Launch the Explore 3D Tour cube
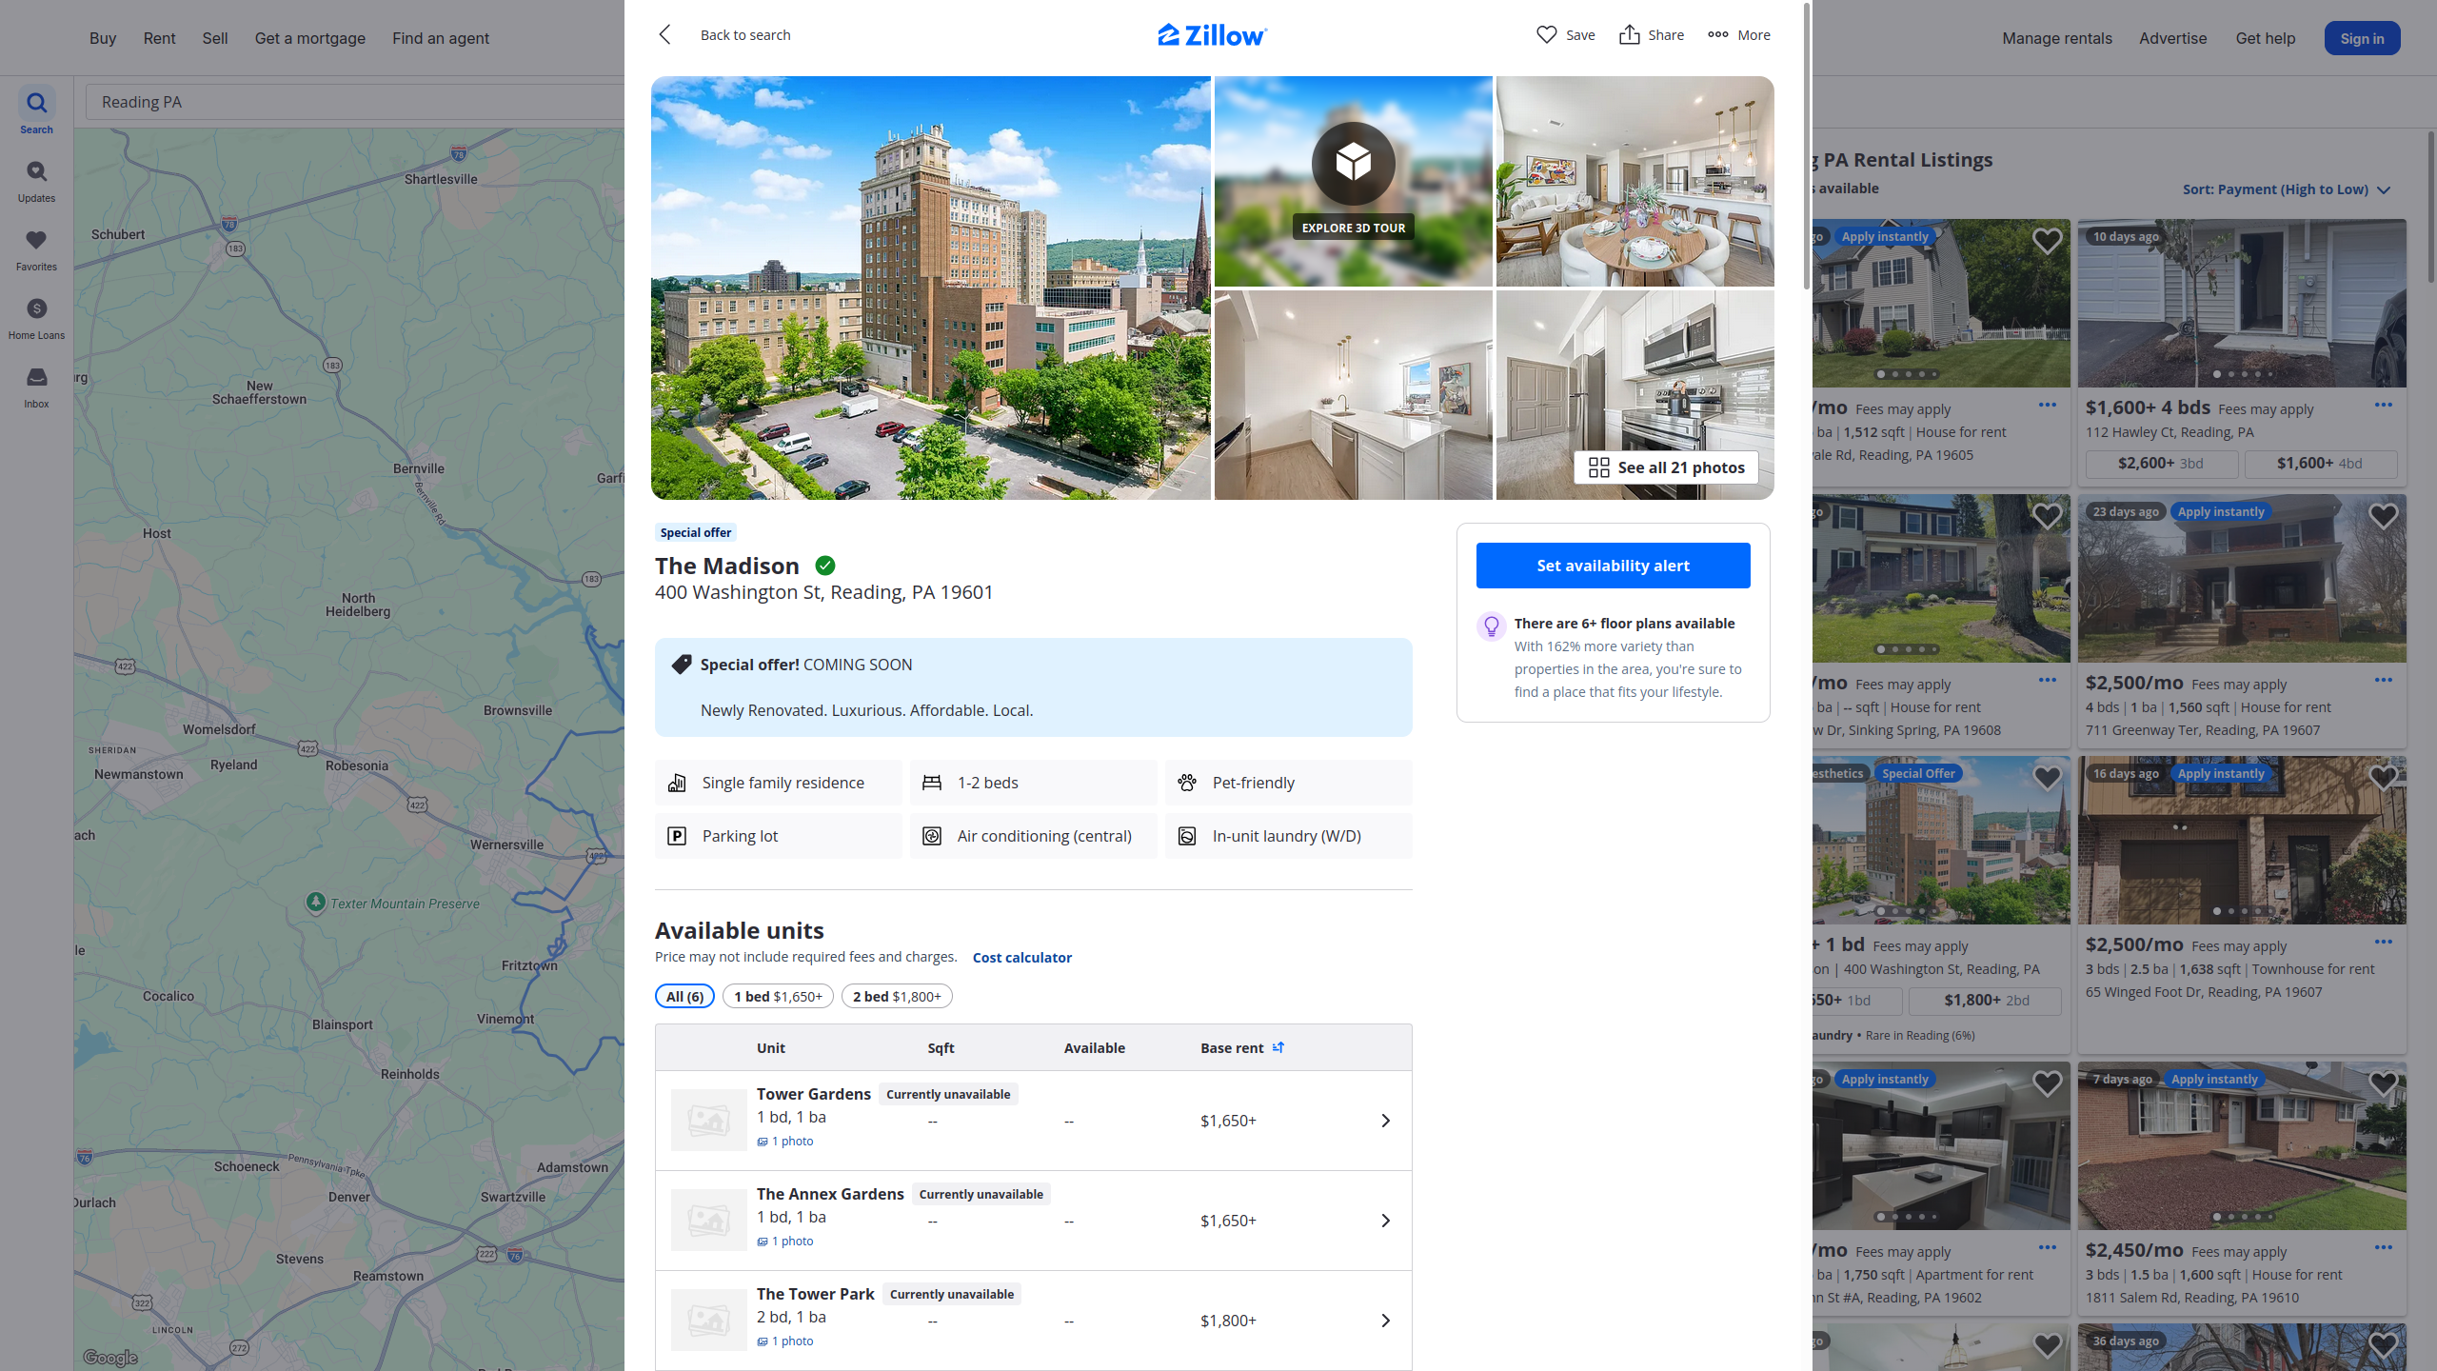Viewport: 2437px width, 1371px height. tap(1353, 163)
